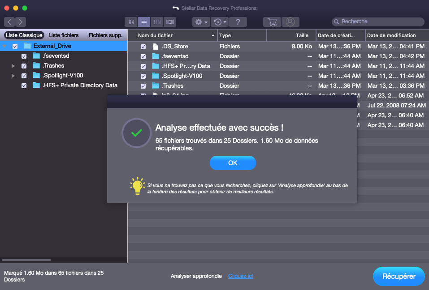Sort by the Type column header
The height and width of the screenshot is (290, 429).
[x=242, y=35]
